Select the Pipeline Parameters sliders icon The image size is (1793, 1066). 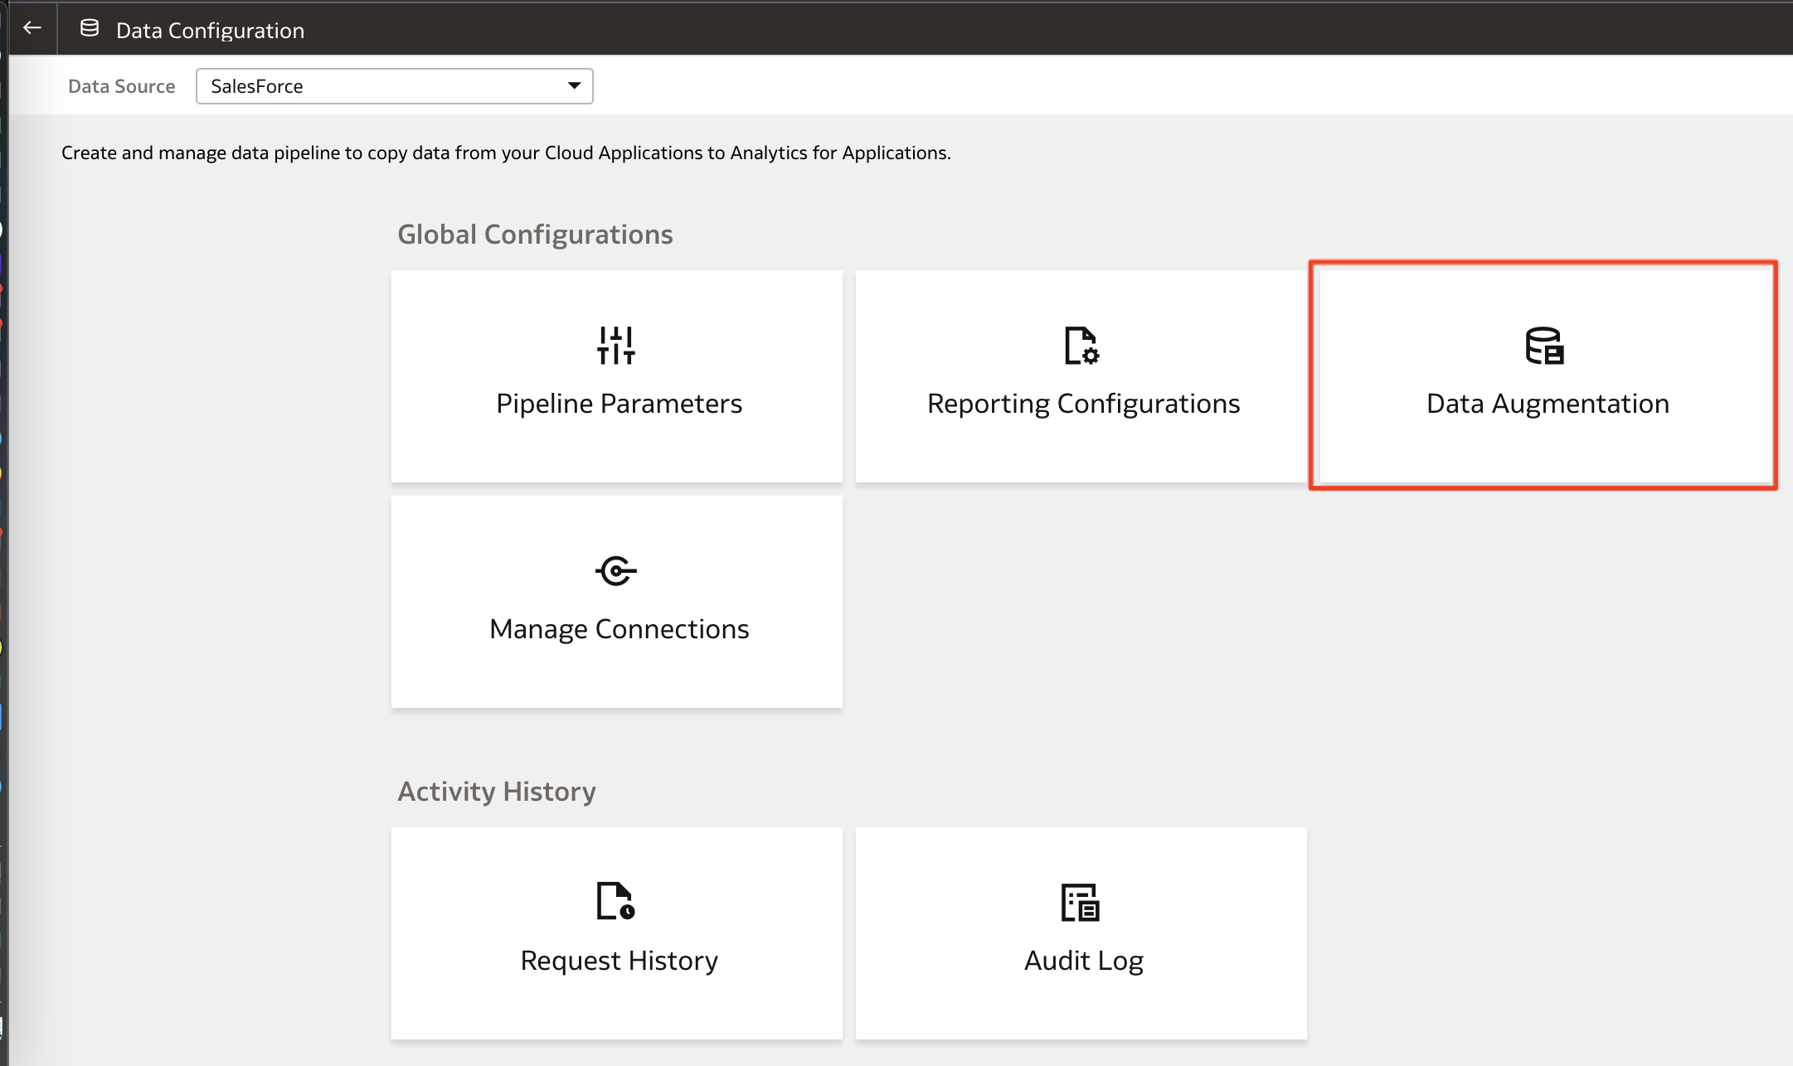(616, 346)
